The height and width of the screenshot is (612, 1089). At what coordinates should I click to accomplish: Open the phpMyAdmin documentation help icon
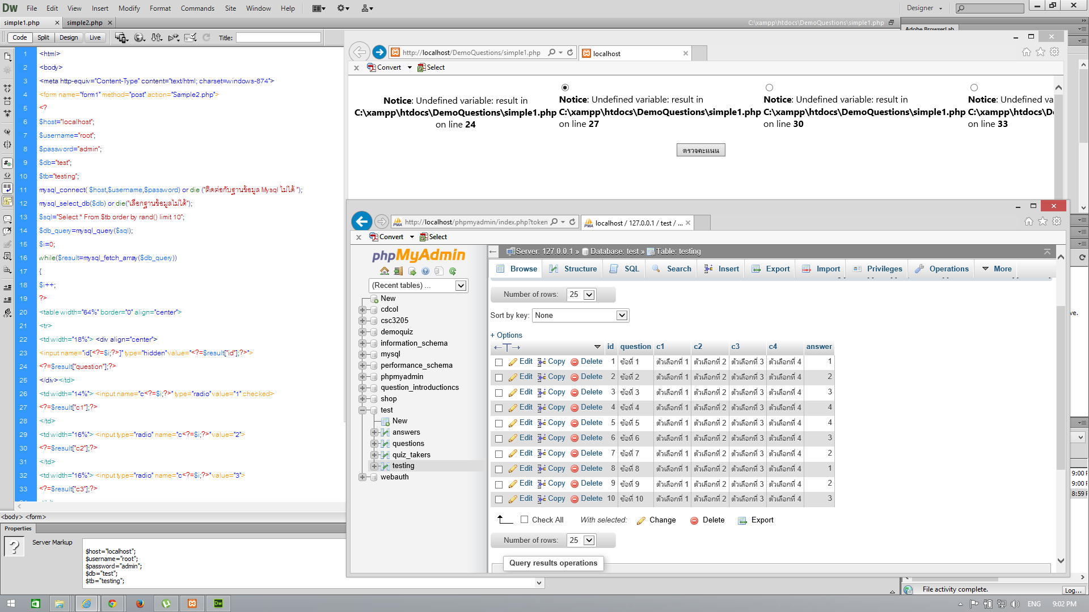point(425,271)
